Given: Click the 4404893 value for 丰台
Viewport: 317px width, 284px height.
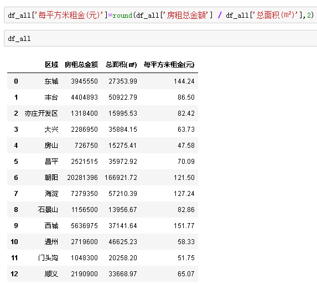Looking at the screenshot, I should 84,97.
